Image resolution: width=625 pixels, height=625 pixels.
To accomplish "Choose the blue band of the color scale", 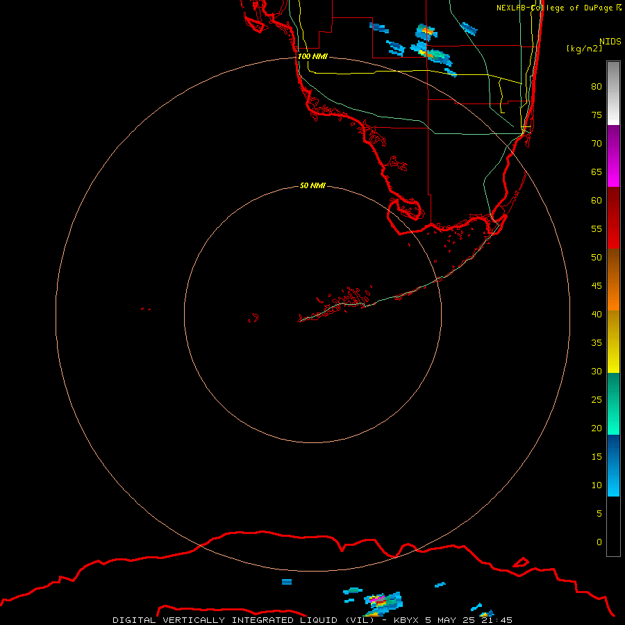I will (613, 465).
